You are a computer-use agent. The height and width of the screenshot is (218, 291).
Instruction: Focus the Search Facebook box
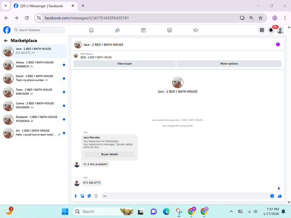tap(39, 30)
